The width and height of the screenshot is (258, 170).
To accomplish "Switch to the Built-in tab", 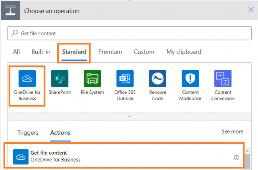I will (x=41, y=52).
